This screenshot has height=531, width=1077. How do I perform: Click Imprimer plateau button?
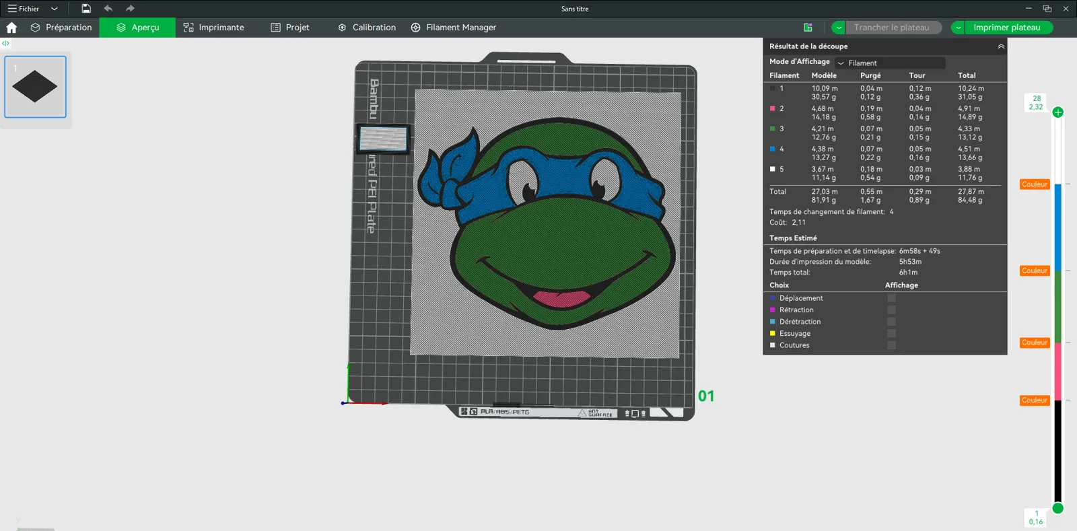point(1008,28)
